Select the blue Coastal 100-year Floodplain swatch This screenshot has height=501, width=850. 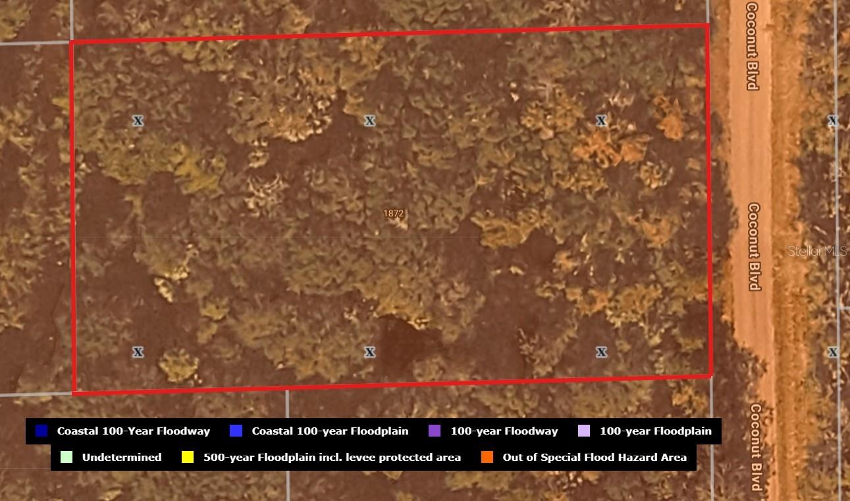[x=236, y=431]
